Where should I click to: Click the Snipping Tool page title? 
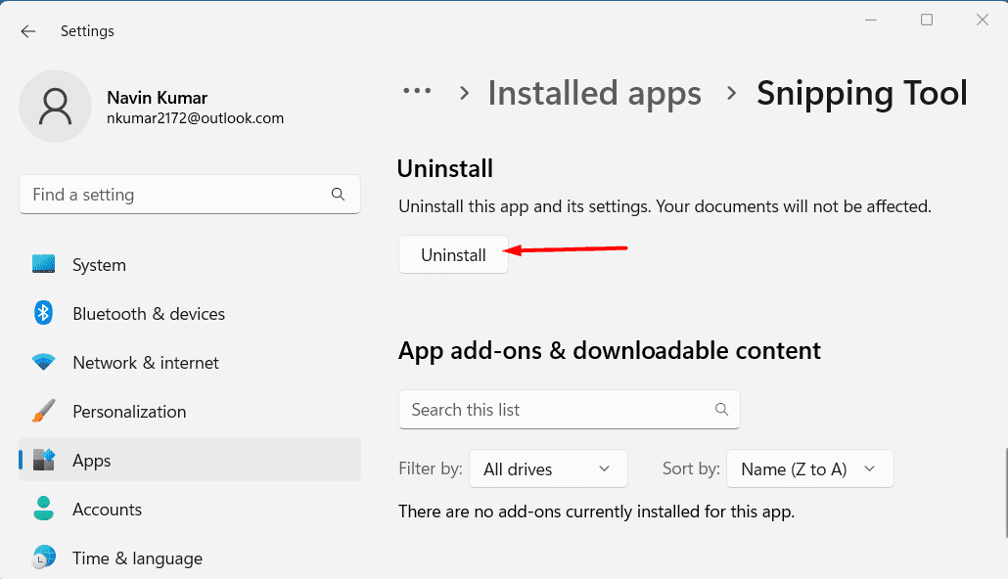[x=861, y=93]
